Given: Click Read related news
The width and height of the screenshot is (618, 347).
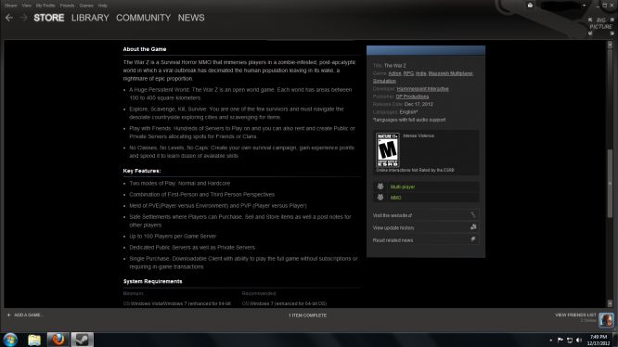Looking at the screenshot, I should pos(393,240).
